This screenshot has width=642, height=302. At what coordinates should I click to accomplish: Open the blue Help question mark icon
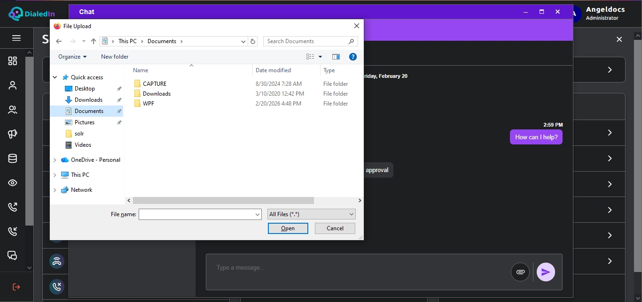pos(353,57)
